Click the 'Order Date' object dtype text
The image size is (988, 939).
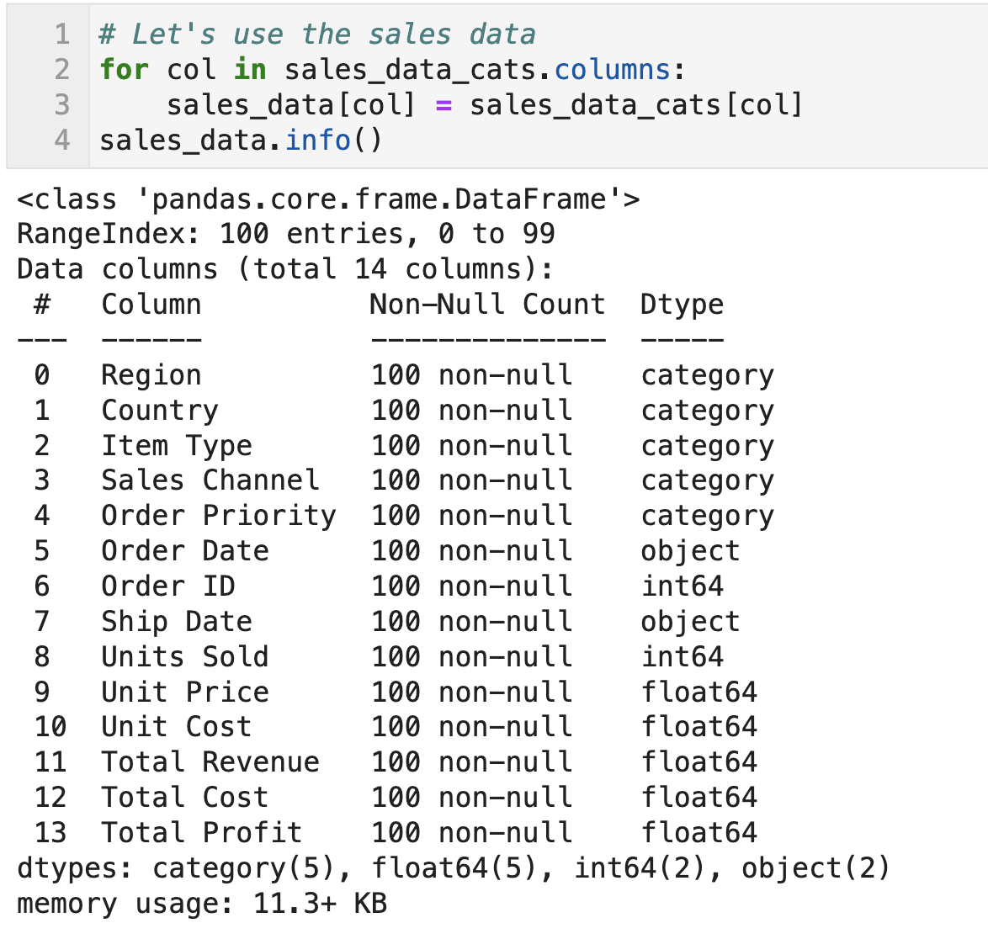click(x=690, y=552)
